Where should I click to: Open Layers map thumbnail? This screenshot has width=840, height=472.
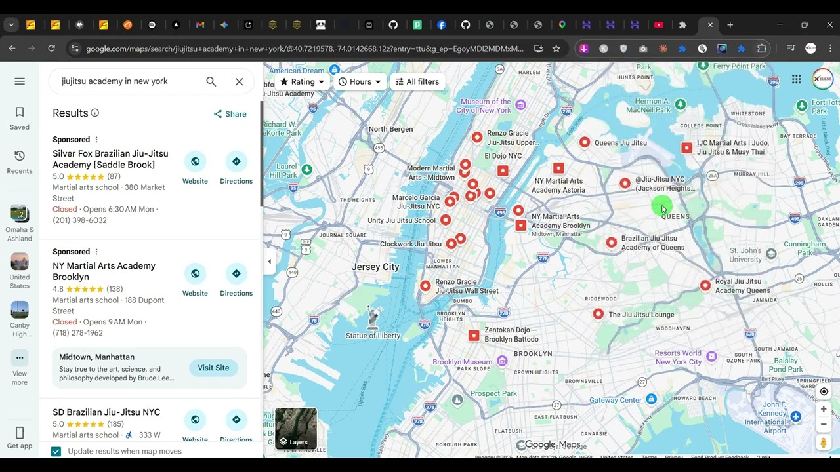pos(296,429)
